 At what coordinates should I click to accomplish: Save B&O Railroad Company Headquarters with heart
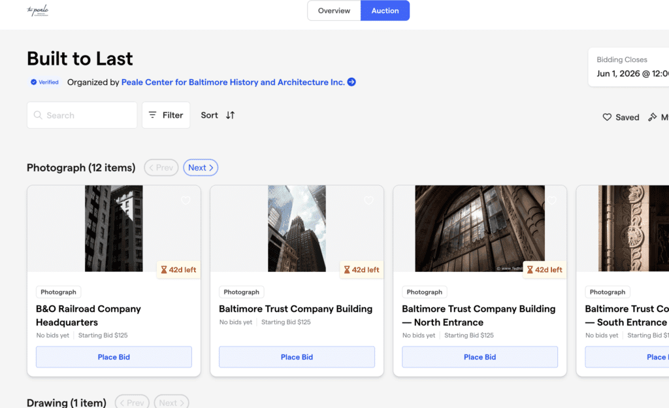pyautogui.click(x=186, y=200)
